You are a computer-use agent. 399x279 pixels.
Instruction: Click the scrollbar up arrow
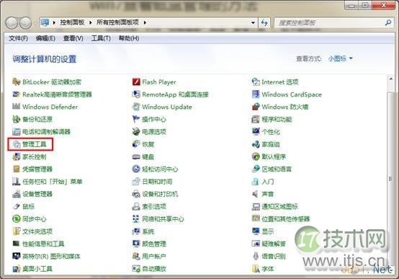pos(390,79)
